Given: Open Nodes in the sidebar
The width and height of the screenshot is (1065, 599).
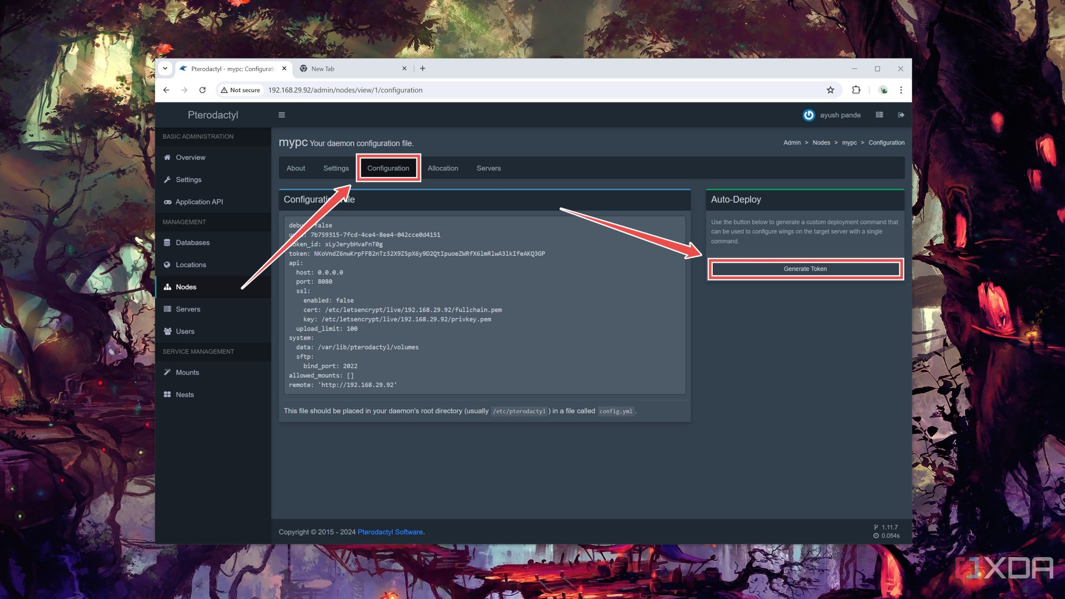Looking at the screenshot, I should pos(185,287).
